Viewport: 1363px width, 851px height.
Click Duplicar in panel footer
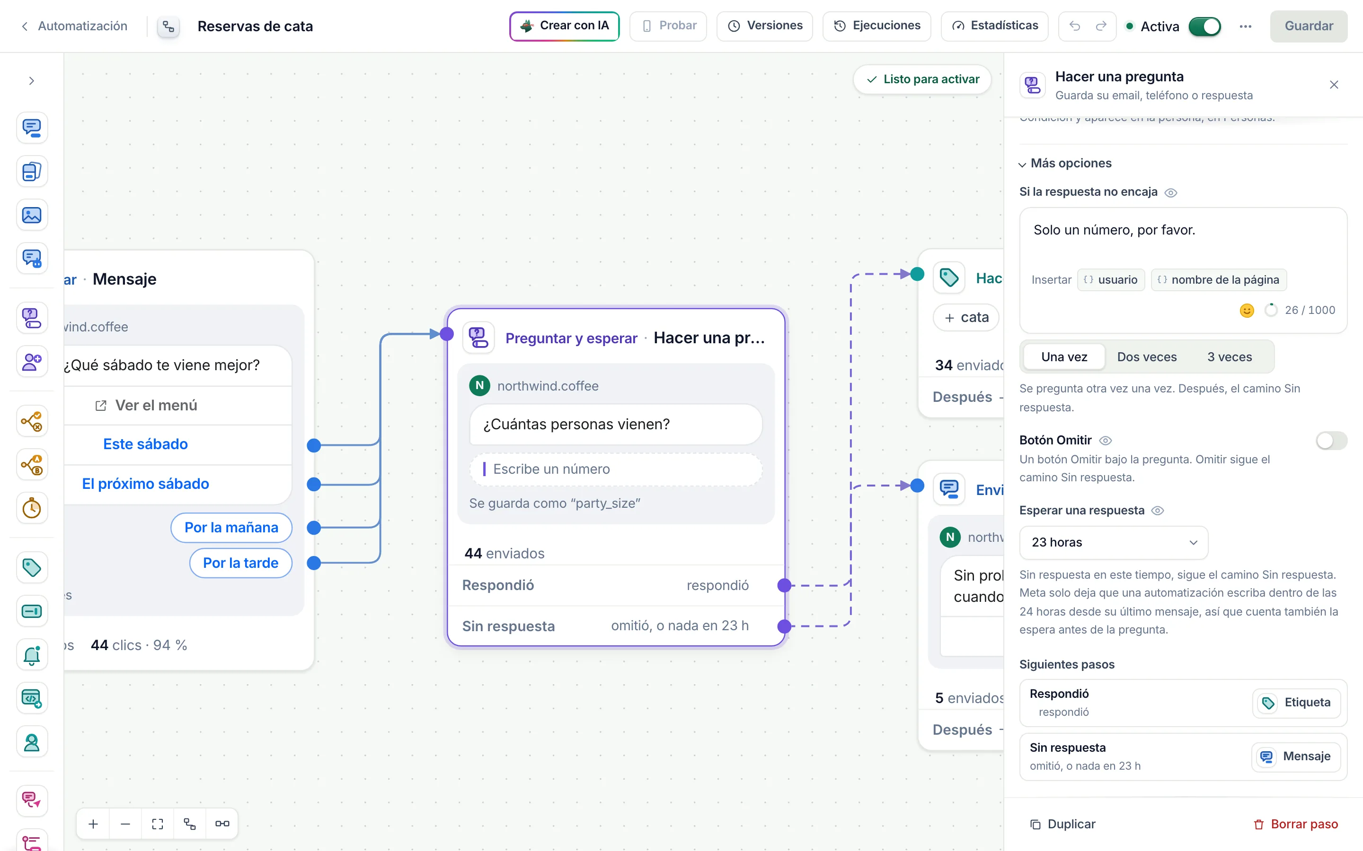(x=1062, y=824)
